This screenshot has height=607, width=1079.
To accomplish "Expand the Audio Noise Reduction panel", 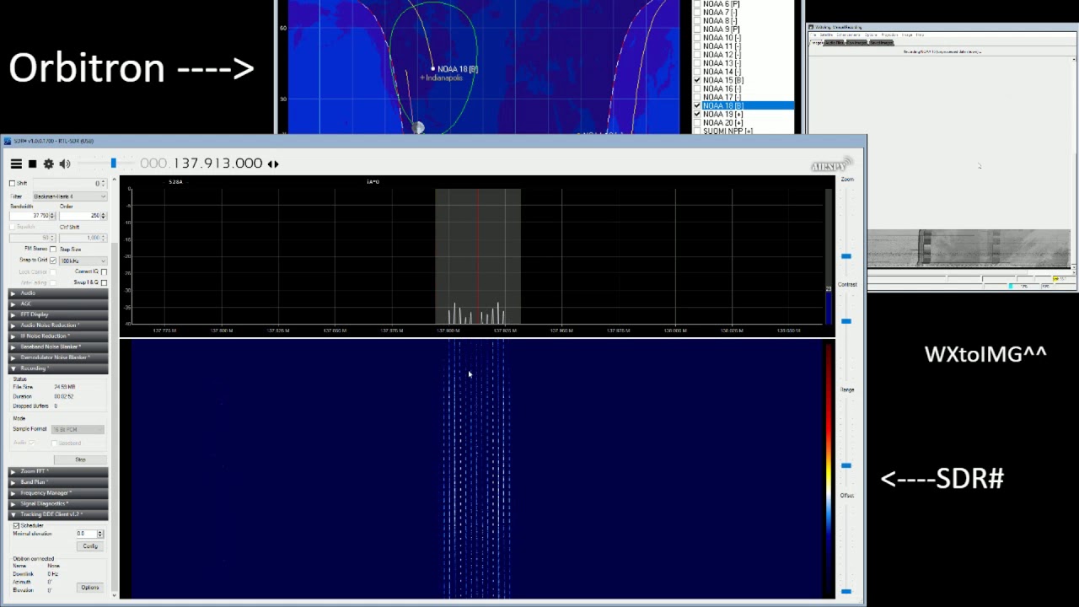I will pyautogui.click(x=59, y=325).
